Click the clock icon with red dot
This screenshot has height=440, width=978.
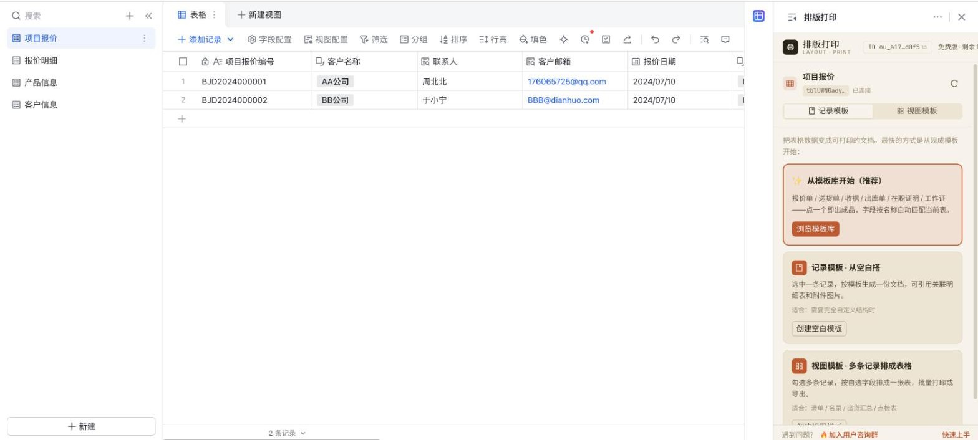click(585, 39)
